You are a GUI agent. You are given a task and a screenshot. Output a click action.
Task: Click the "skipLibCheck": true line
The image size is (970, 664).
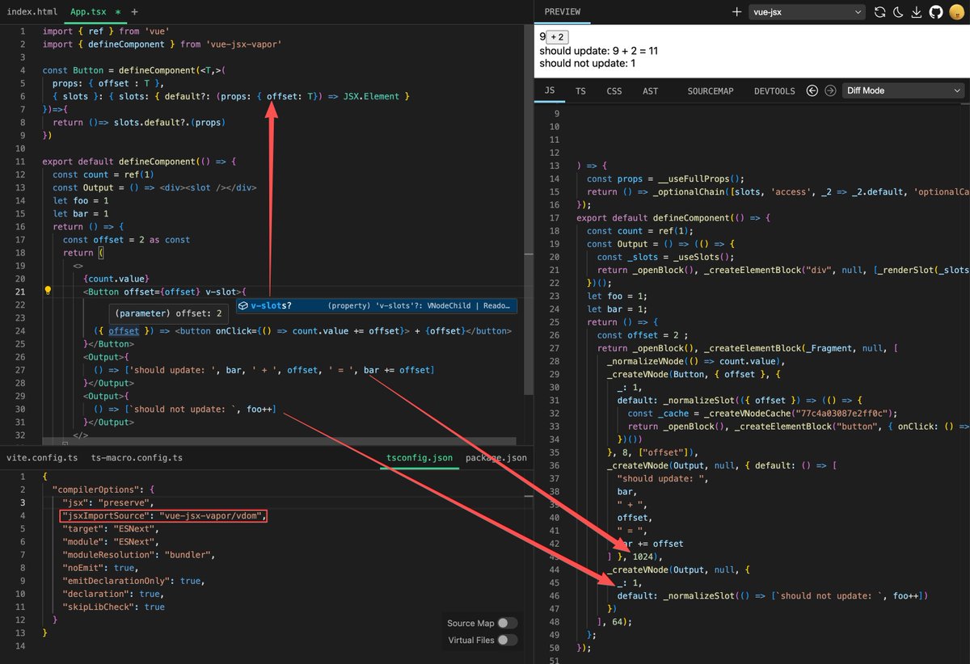(x=113, y=607)
